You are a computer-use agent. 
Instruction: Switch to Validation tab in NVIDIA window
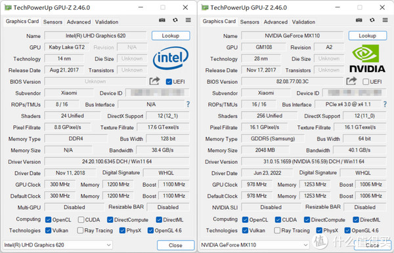click(303, 22)
